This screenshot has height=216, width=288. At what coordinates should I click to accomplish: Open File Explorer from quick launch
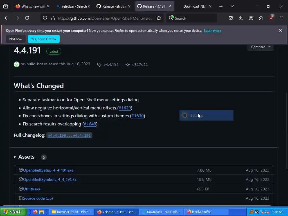pos(42,212)
